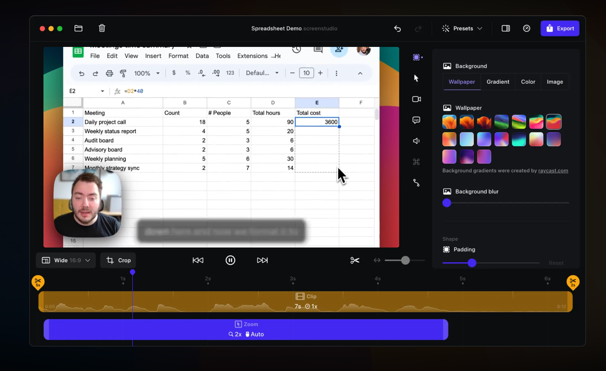This screenshot has width=606, height=371.
Task: Pause playback
Action: [230, 260]
